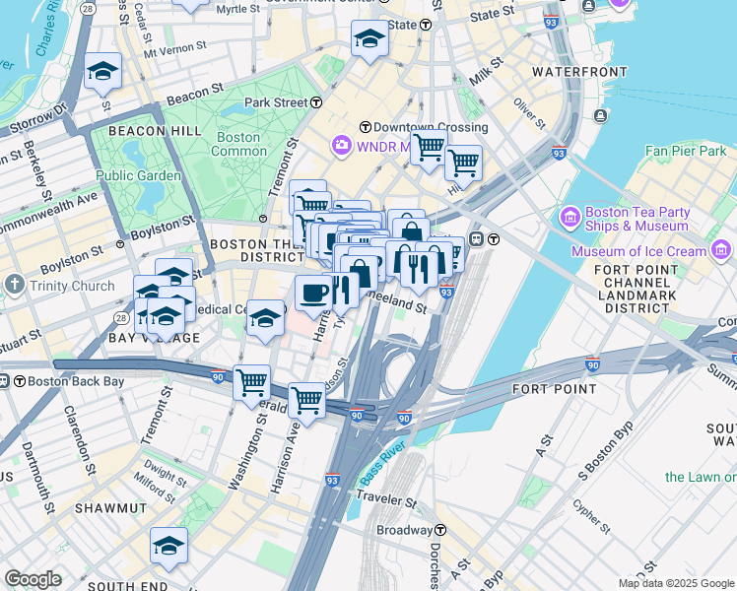Select the graduation cap marker by Storrow Dr
Image resolution: width=737 pixels, height=591 pixels.
102,74
